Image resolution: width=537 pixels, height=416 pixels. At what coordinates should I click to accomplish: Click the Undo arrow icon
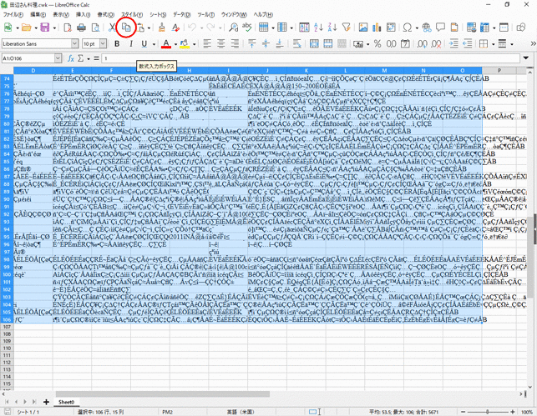tap(192, 28)
